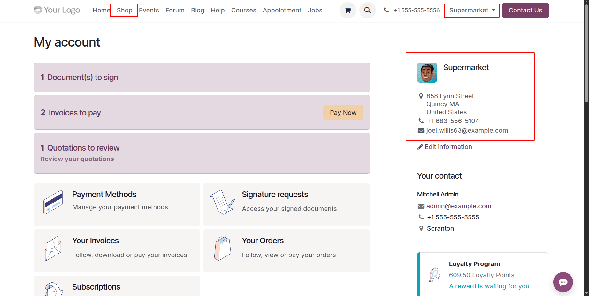Open the Your Orders title
The width and height of the screenshot is (589, 296).
(x=263, y=241)
